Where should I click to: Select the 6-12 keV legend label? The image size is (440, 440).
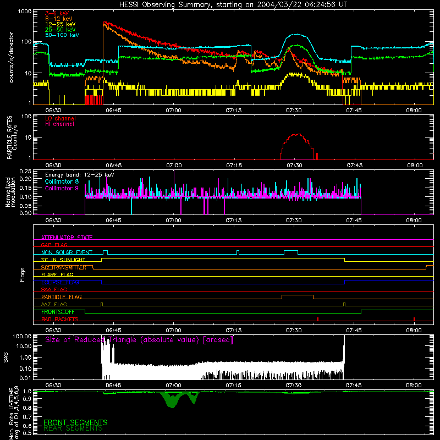tap(59, 19)
